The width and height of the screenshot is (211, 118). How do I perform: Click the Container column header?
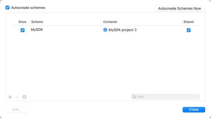[x=110, y=22]
